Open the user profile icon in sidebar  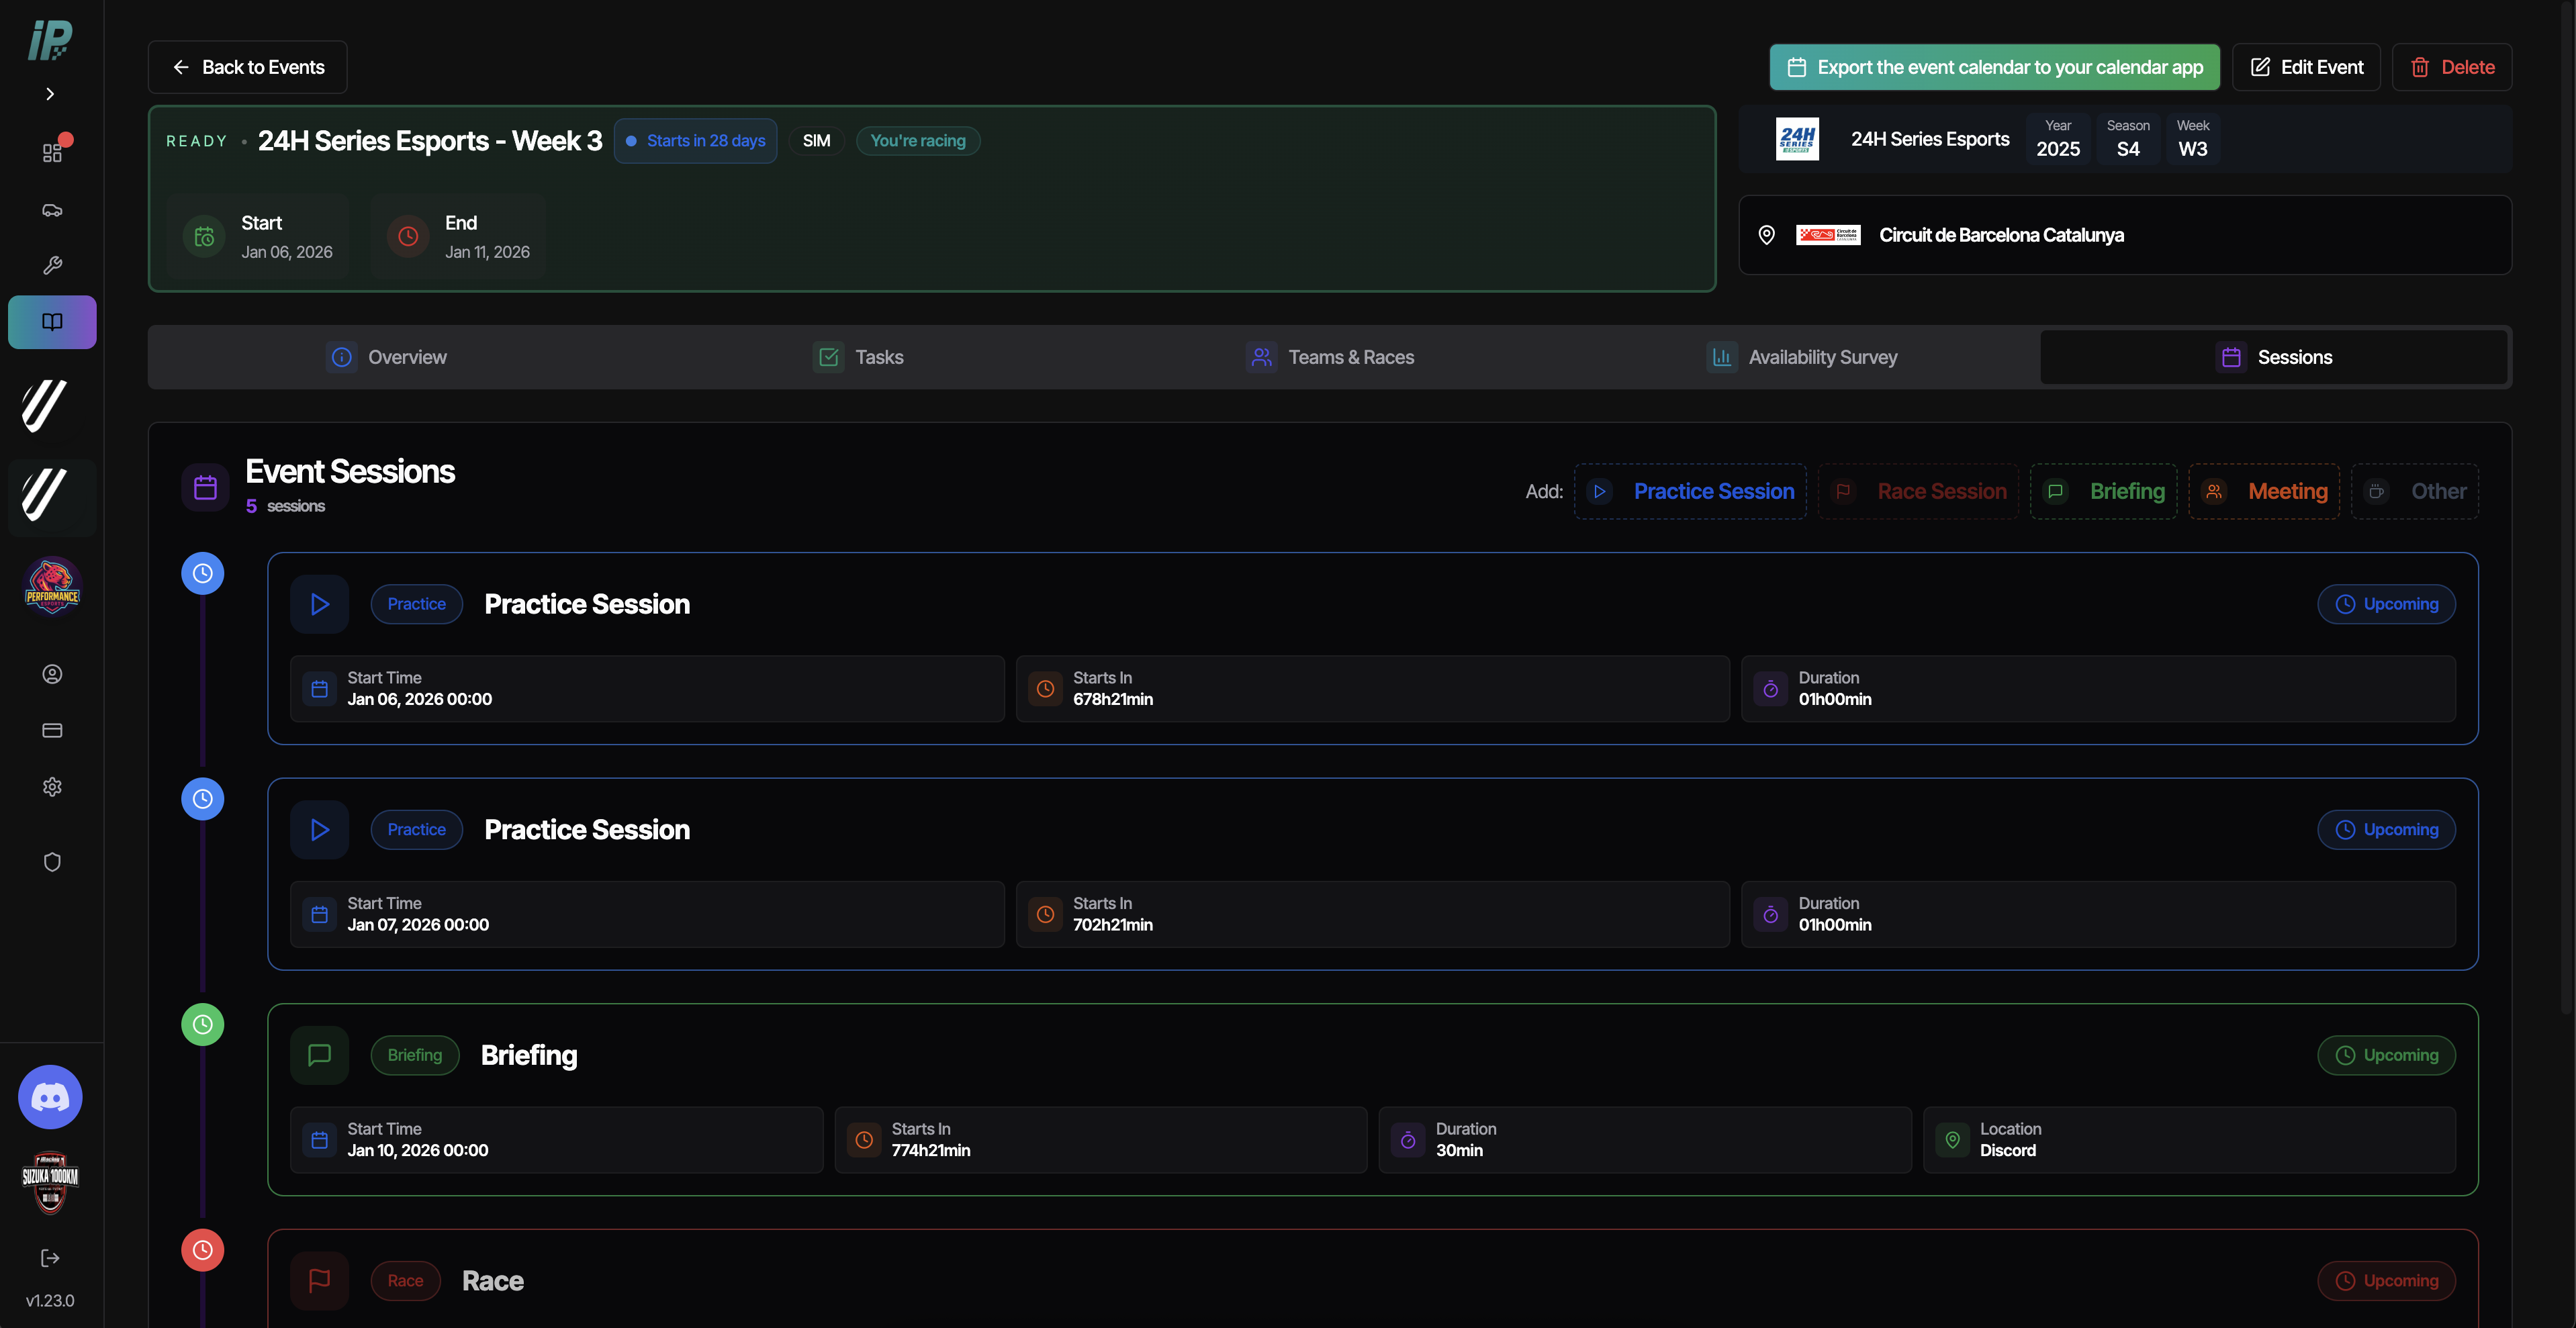pyautogui.click(x=52, y=674)
